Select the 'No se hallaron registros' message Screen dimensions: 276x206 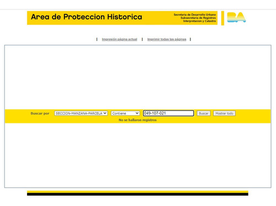[137, 120]
